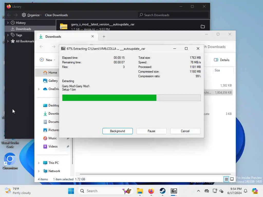Select History in Library sidebar
Screen dimensions: 263x197
tap(21, 23)
